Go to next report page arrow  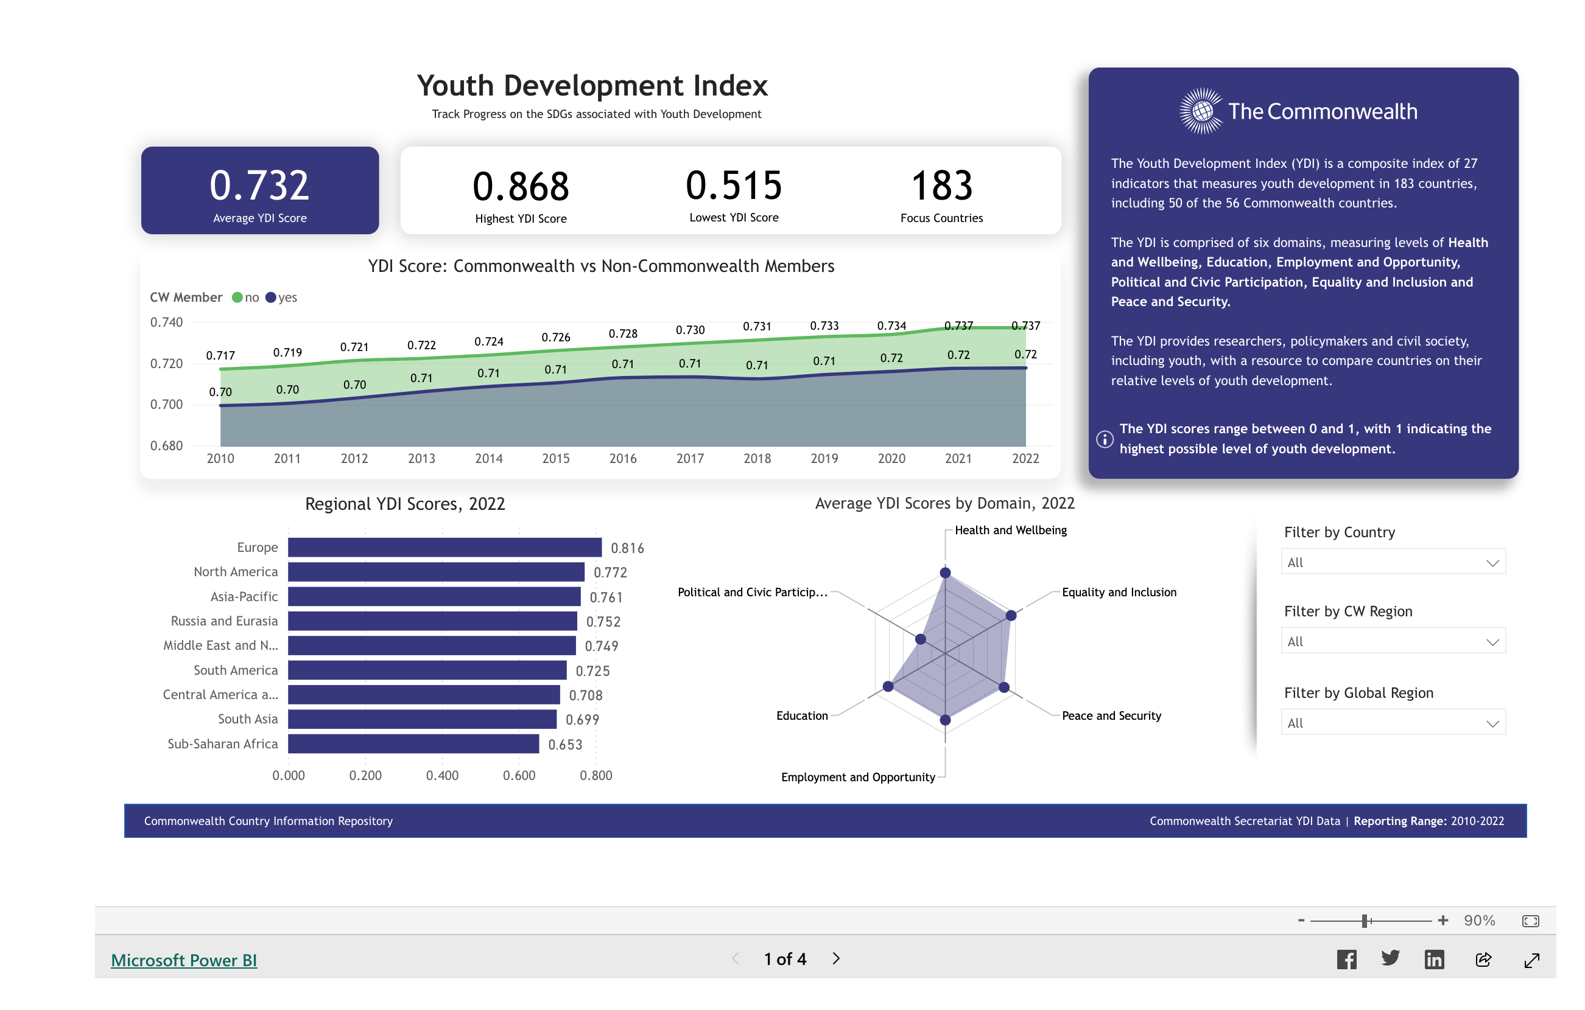coord(836,959)
